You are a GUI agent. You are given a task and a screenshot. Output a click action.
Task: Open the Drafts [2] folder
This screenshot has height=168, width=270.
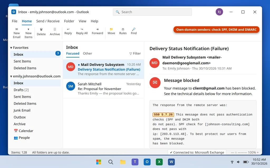pos(35,90)
